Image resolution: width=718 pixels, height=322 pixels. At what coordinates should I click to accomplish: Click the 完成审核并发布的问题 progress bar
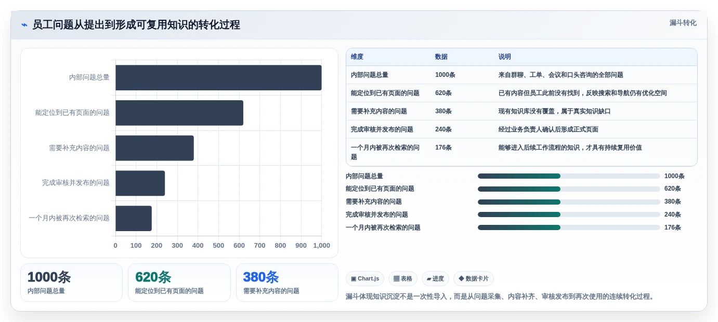[569, 214]
